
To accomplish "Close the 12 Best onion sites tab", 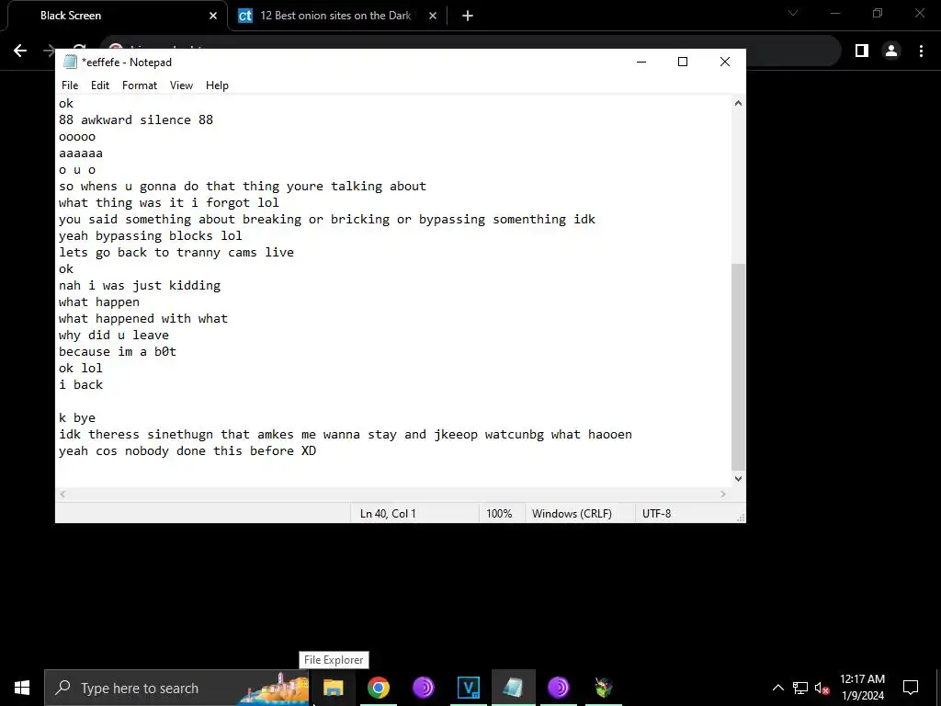I will [432, 16].
